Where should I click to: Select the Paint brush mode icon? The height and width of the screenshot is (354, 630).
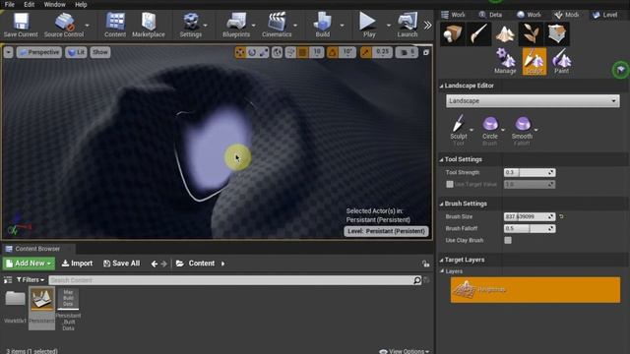click(x=478, y=33)
